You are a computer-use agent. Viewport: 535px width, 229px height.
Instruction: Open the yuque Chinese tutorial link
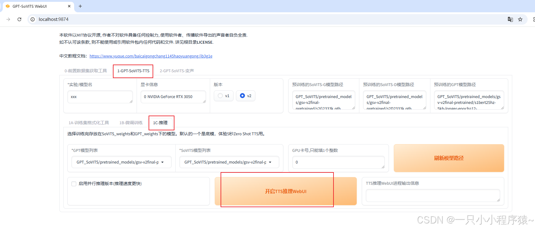151,56
